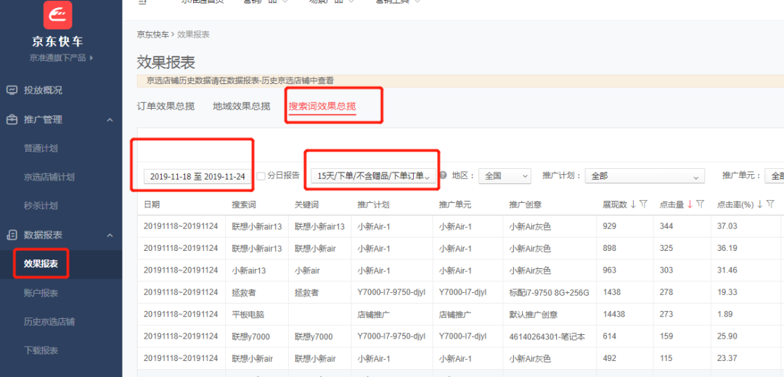Click creative cell 默认推广创意
The width and height of the screenshot is (784, 377).
point(534,314)
